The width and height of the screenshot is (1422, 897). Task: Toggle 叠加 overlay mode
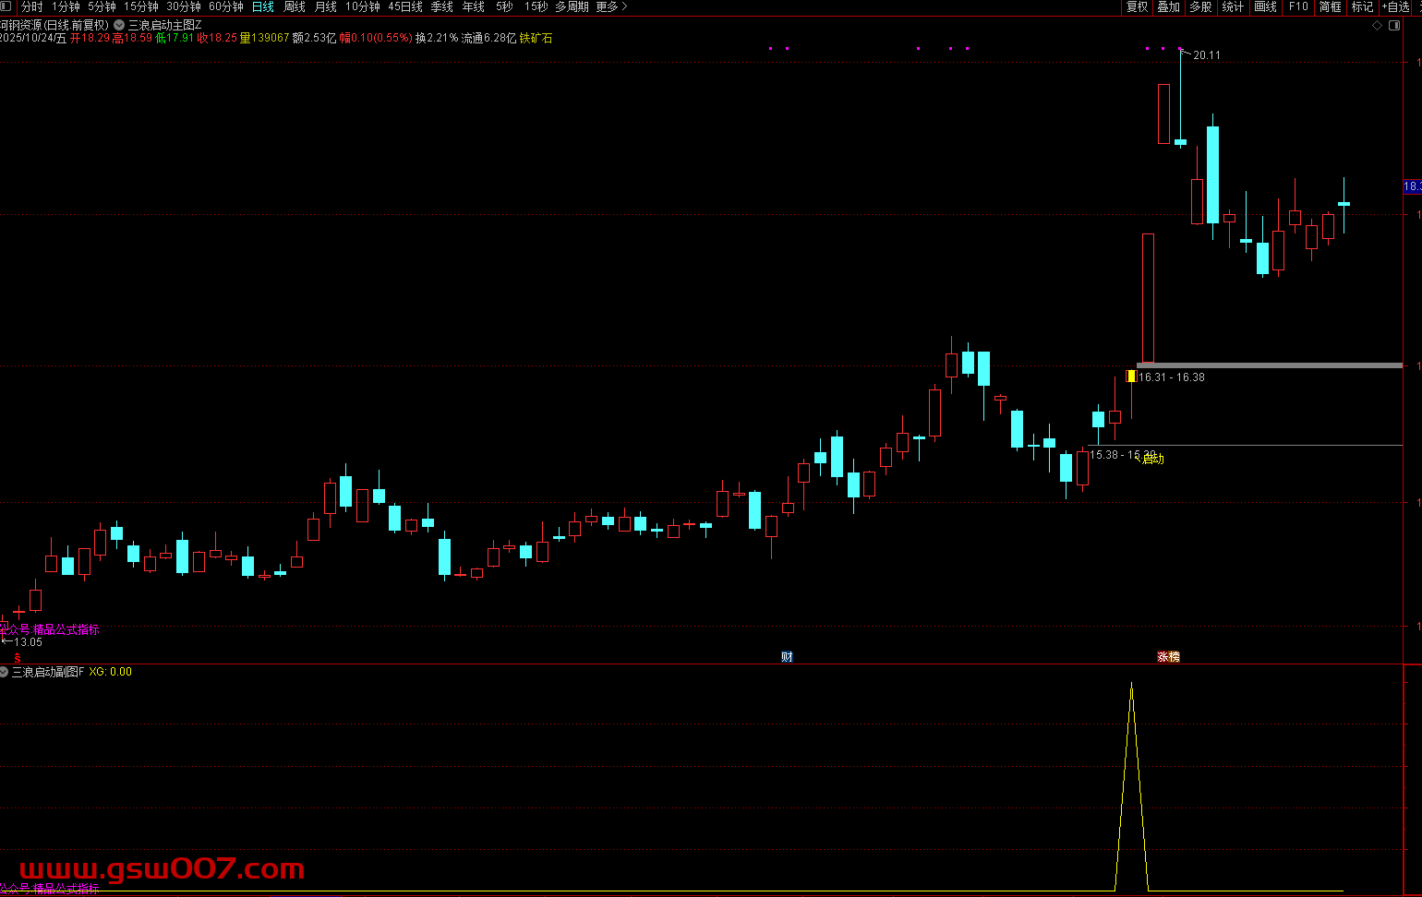tap(1169, 6)
